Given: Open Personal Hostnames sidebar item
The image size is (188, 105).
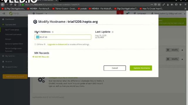Looking at the screenshot, I should 13,34.
